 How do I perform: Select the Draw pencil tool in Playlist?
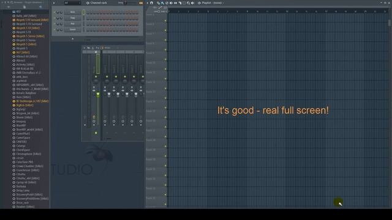(x=158, y=3)
